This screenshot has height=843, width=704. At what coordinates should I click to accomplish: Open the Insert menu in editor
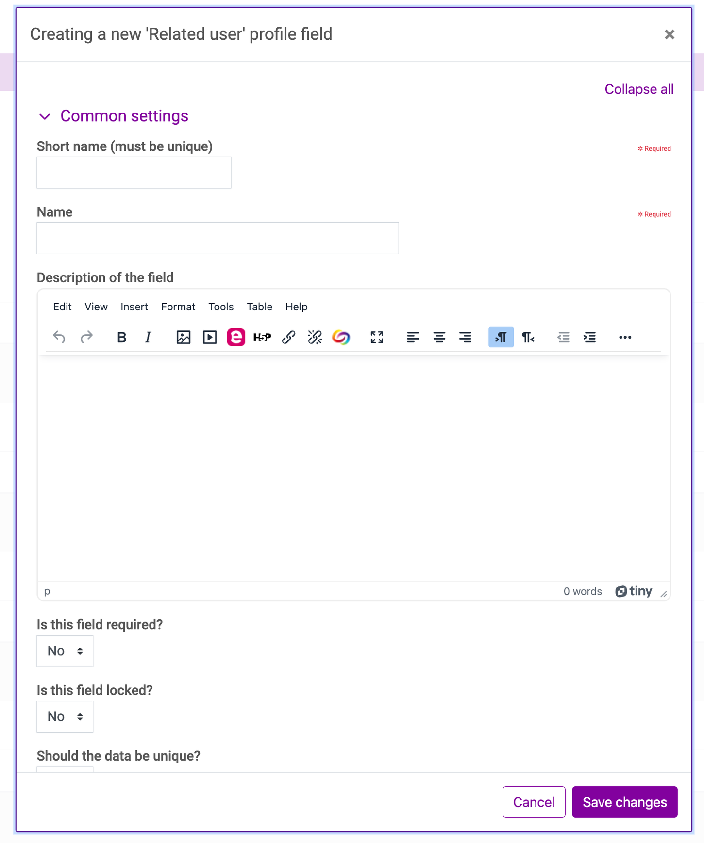[x=134, y=307]
